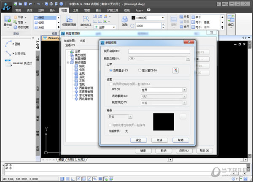253x182 pixels.
Task: Click 确定 in the 新建视图 dialog
Action: [138, 140]
